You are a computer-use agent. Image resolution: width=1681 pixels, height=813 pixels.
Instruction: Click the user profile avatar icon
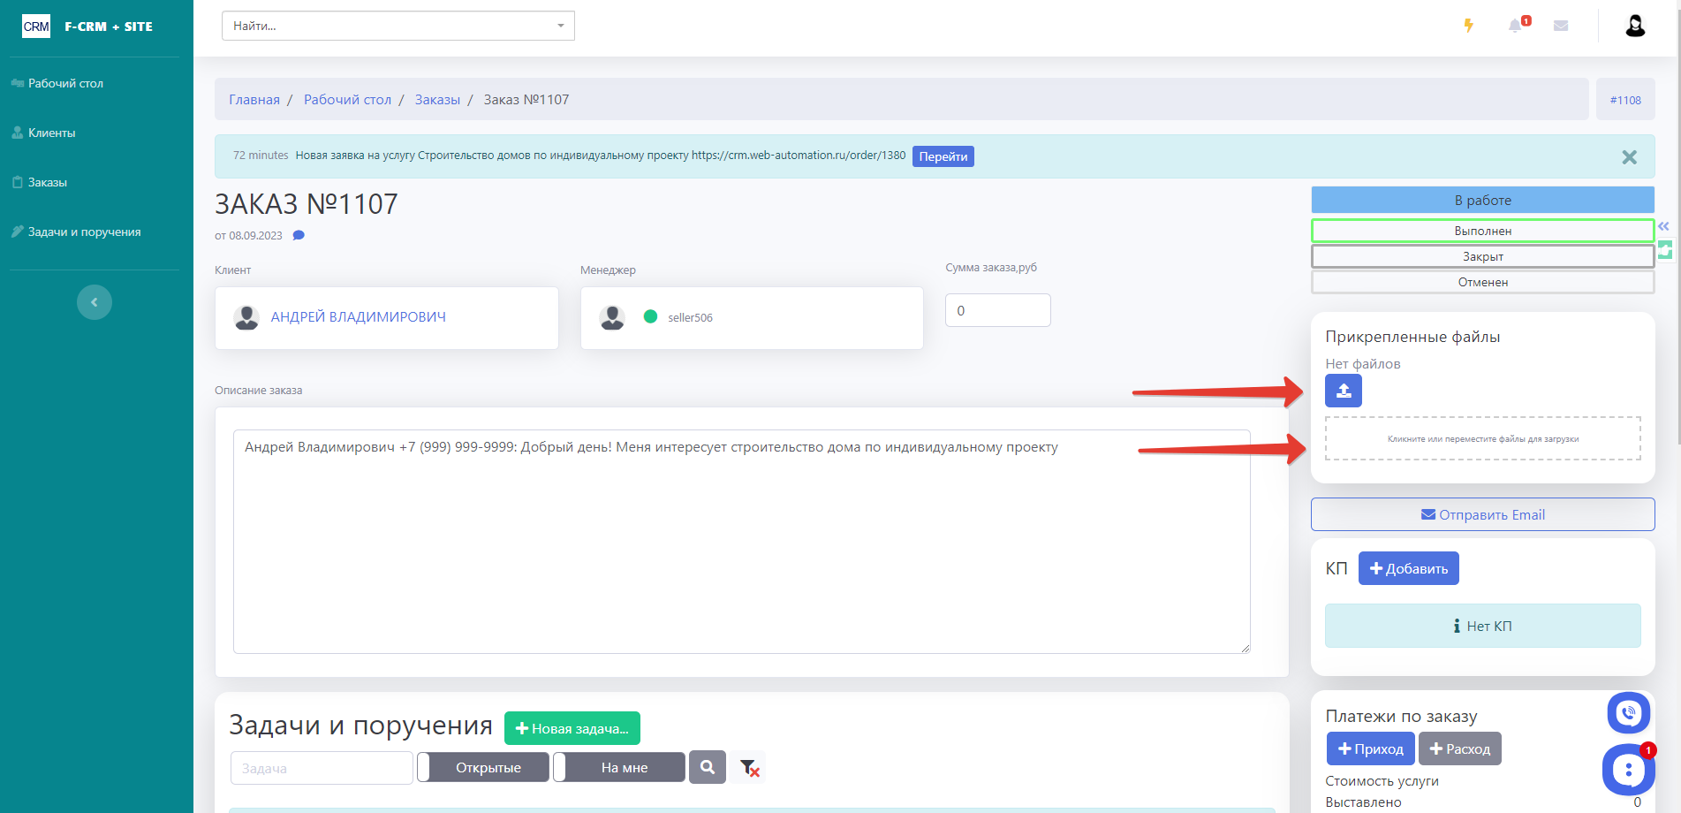1635,26
